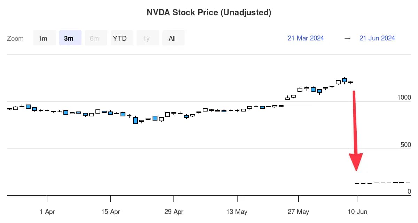Click the highest blue candlestick at the peak
The width and height of the screenshot is (418, 223).
(345, 80)
